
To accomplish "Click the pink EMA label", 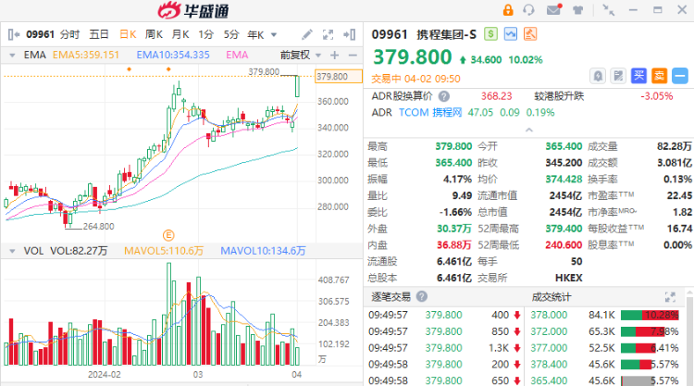I will pyautogui.click(x=237, y=55).
